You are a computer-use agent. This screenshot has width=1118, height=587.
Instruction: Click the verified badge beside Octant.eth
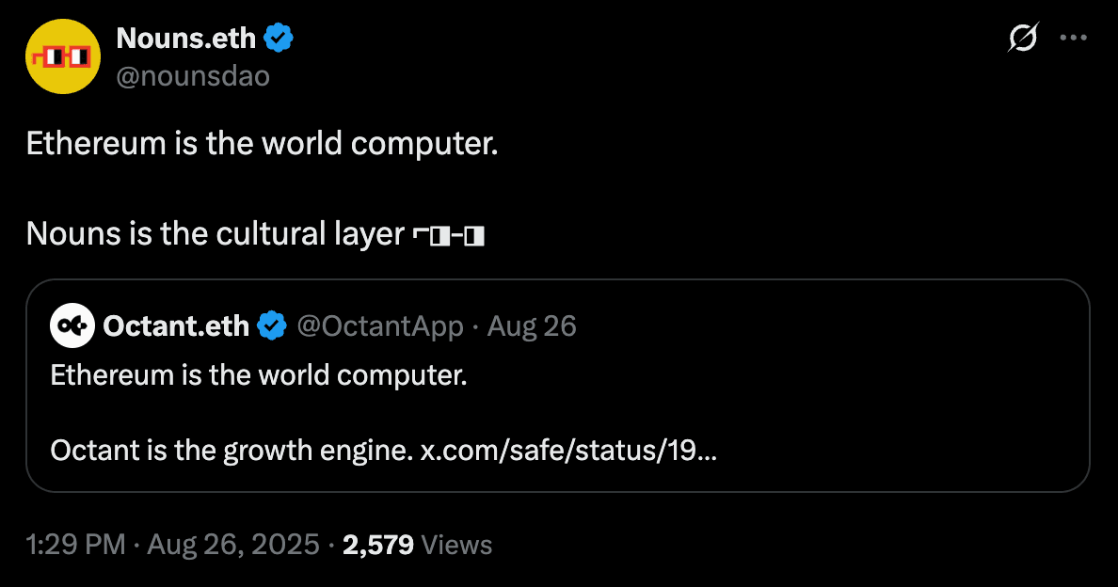[x=272, y=325]
